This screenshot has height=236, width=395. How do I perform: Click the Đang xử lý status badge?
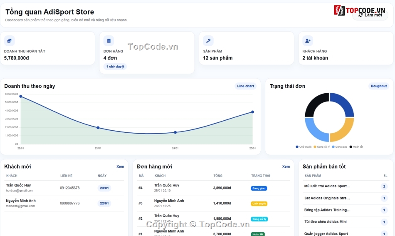click(259, 219)
